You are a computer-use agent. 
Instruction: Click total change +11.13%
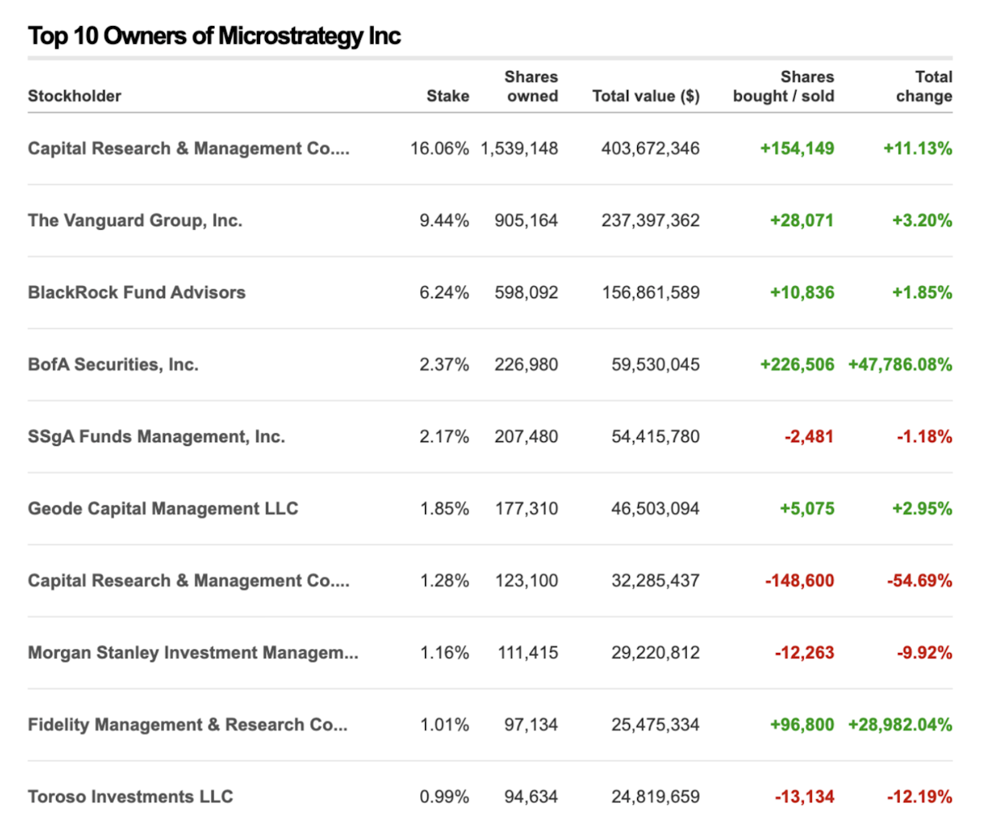tap(918, 149)
